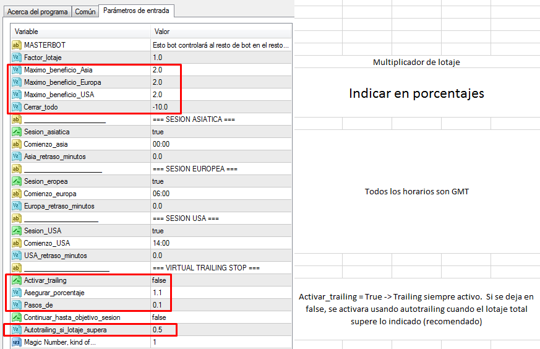Click the MASTERBOT string type icon
Screen dimensions: 540x349
17,45
